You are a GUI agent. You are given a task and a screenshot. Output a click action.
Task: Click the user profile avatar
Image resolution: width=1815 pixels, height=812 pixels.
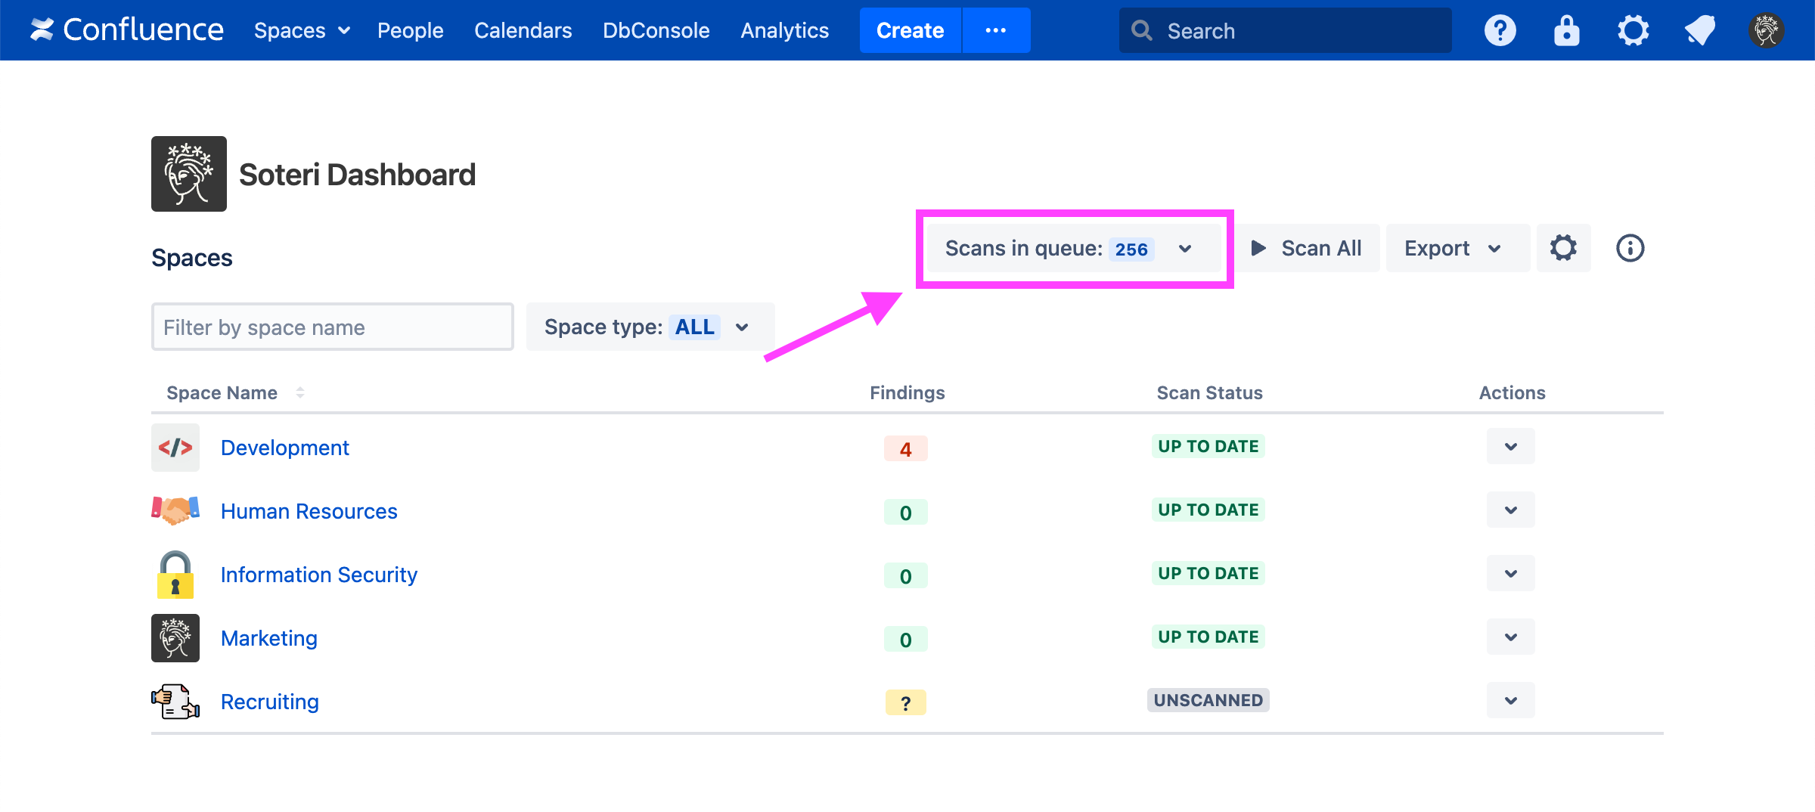point(1766,31)
